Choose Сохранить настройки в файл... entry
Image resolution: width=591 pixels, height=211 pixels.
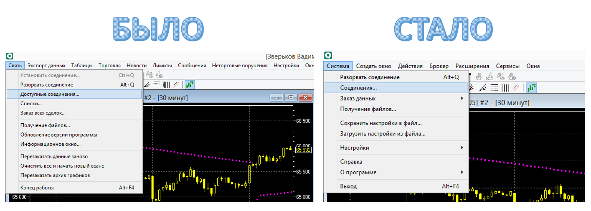(x=396, y=123)
